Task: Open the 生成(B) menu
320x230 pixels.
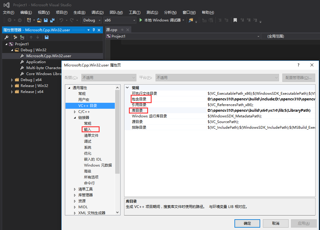Action: (x=79, y=13)
